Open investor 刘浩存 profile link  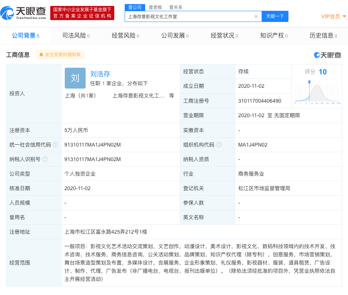pyautogui.click(x=100, y=74)
